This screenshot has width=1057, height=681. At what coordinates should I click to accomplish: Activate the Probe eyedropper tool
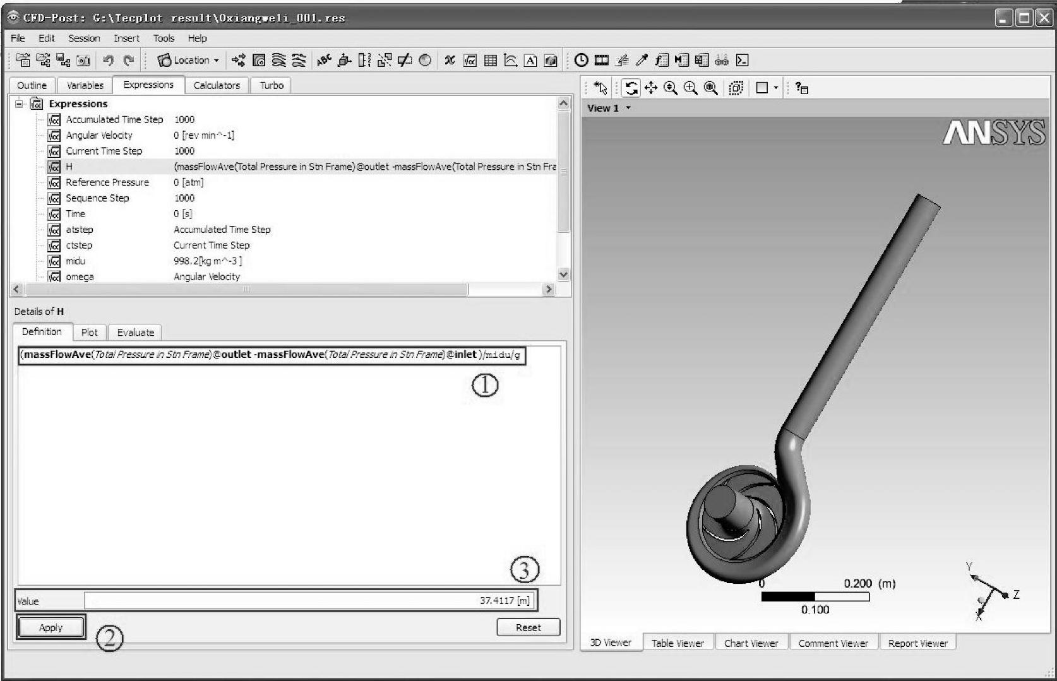click(642, 61)
